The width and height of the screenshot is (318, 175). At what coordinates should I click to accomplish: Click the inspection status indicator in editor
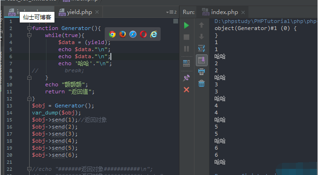tap(176, 21)
